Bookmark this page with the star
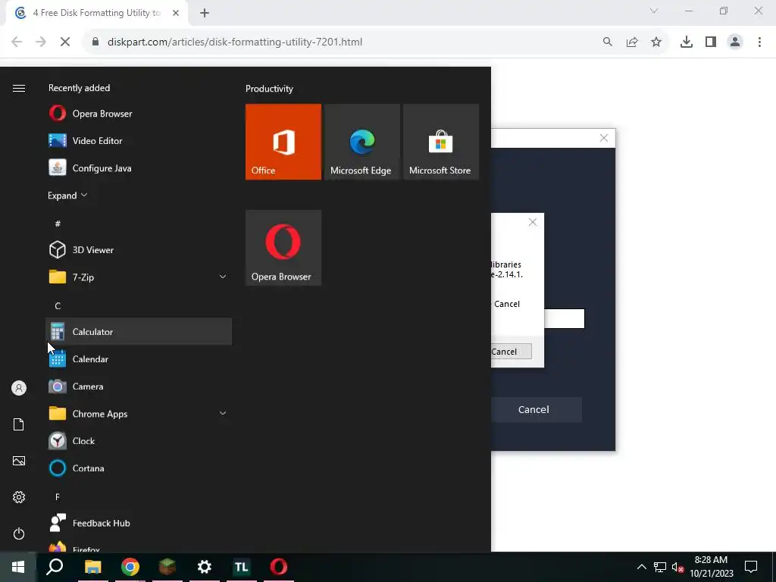The width and height of the screenshot is (776, 582). (656, 42)
